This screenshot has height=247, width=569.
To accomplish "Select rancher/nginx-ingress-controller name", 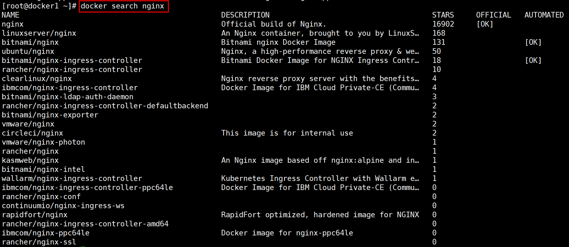I will [72, 69].
